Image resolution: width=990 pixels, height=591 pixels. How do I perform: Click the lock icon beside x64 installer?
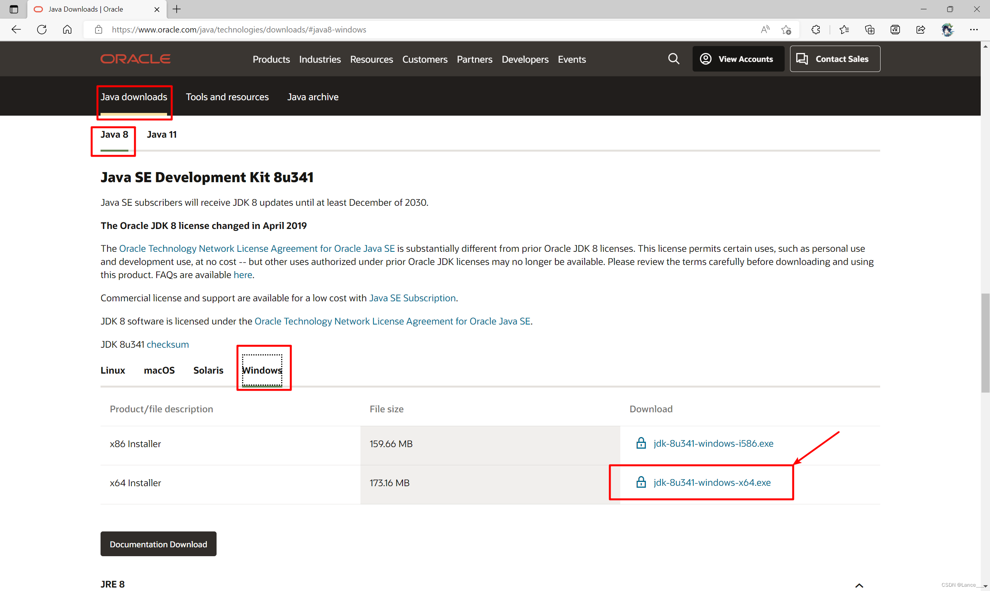(641, 482)
